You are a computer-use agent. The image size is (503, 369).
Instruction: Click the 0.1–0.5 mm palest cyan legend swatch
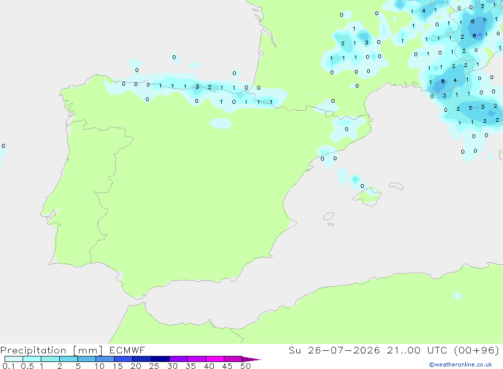point(14,359)
